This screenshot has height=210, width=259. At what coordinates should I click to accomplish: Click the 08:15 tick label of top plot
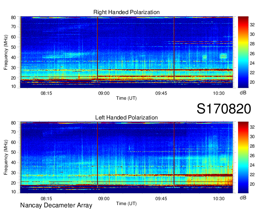coord(46,93)
